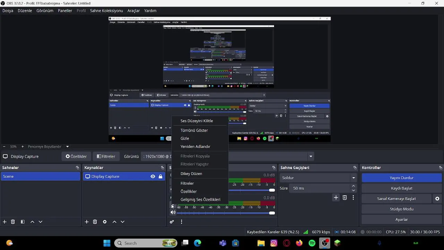Adjust first mixer track volume slider handle
Viewport: 444px width, 250px height.
(272, 190)
